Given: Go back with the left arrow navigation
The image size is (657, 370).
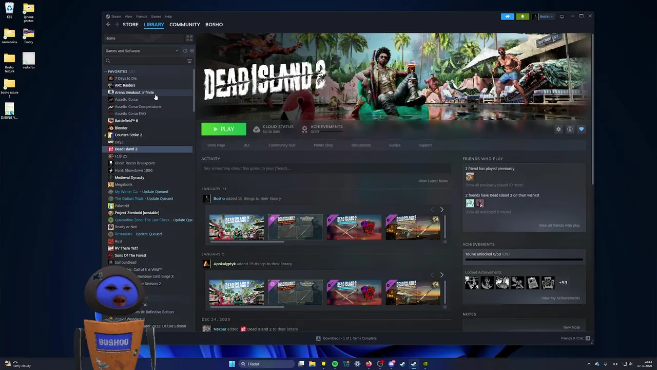Looking at the screenshot, I should [108, 25].
